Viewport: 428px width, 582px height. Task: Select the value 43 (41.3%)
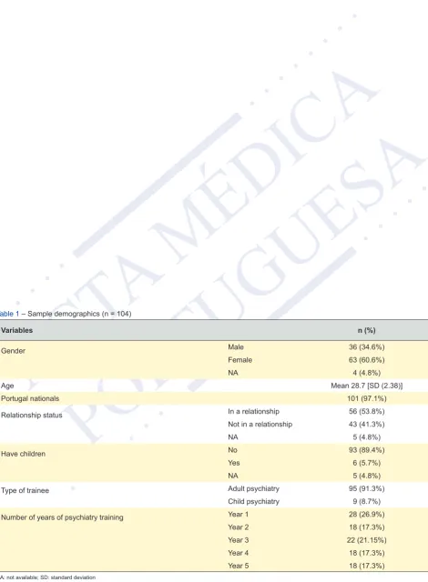tap(366, 425)
